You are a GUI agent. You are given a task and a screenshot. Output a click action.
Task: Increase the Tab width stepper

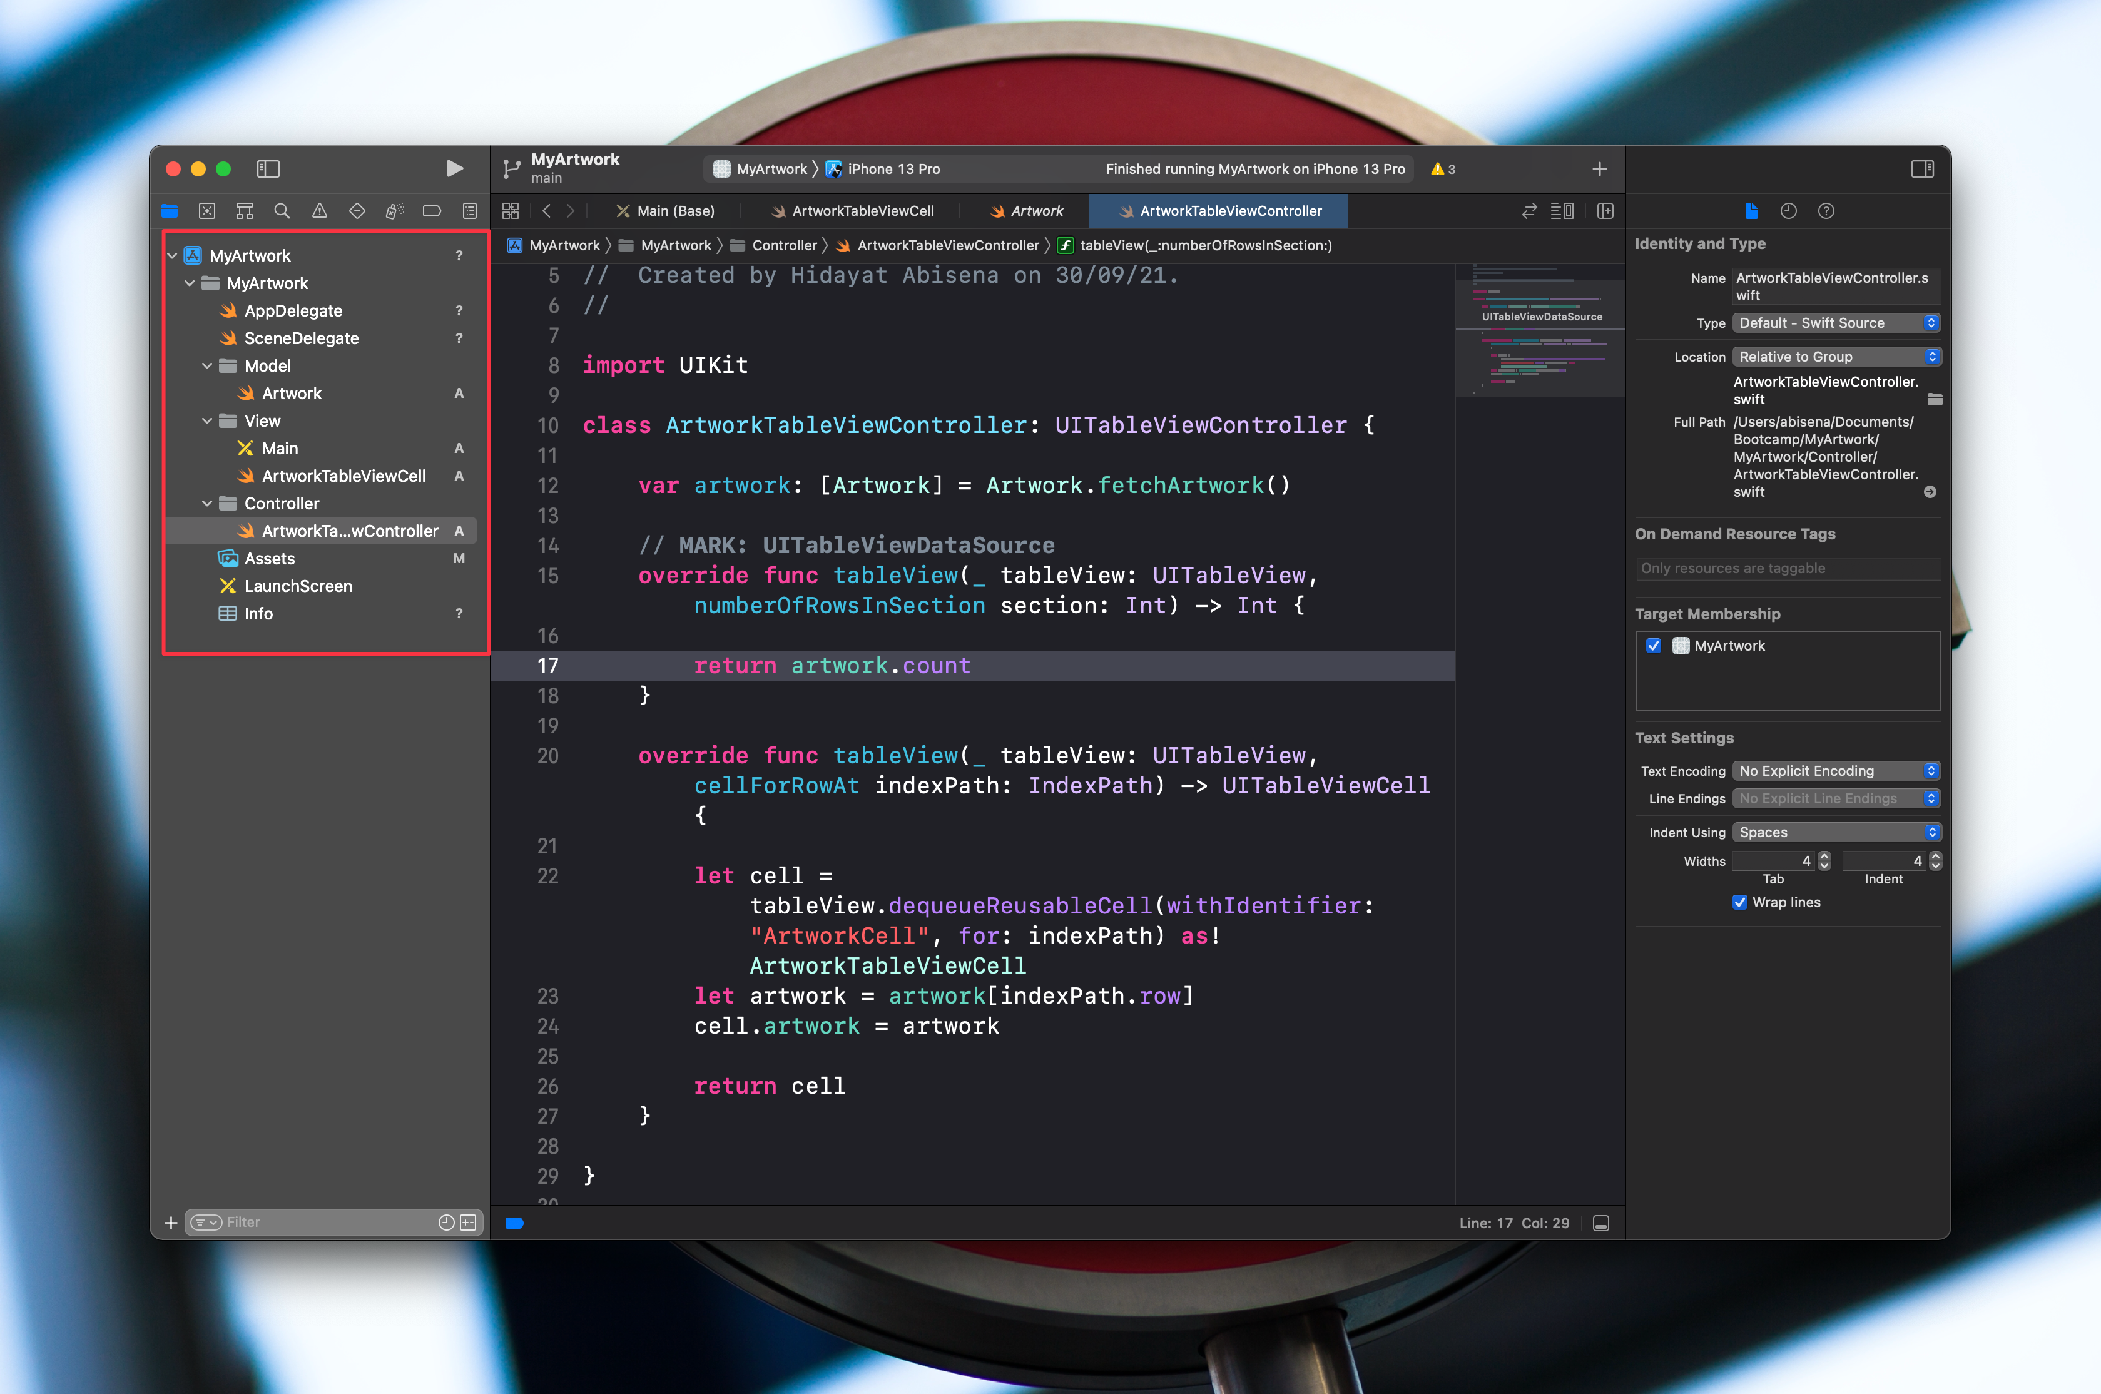pyautogui.click(x=1824, y=855)
